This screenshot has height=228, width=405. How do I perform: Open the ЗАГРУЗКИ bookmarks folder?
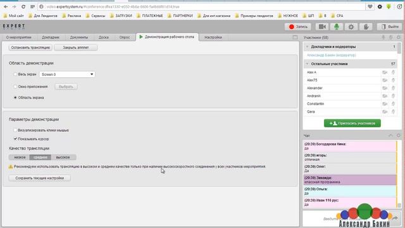point(121,16)
